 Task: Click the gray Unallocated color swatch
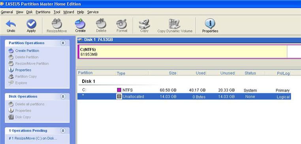click(x=119, y=96)
